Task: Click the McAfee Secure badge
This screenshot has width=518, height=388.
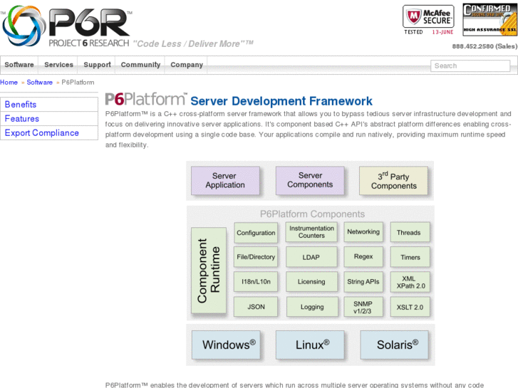Action: tap(428, 20)
